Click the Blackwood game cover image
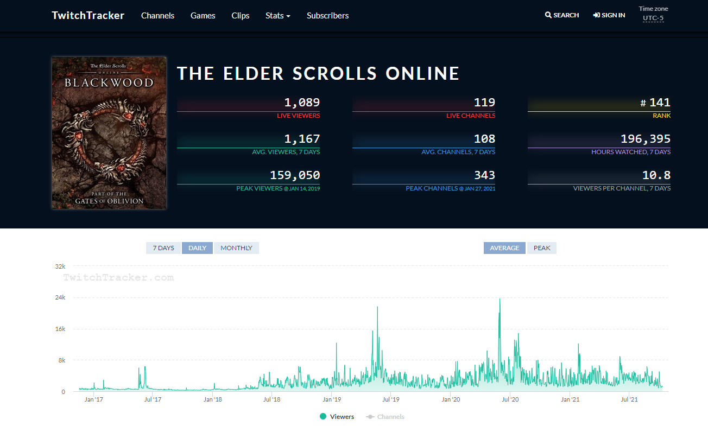This screenshot has width=708, height=426. [x=109, y=133]
